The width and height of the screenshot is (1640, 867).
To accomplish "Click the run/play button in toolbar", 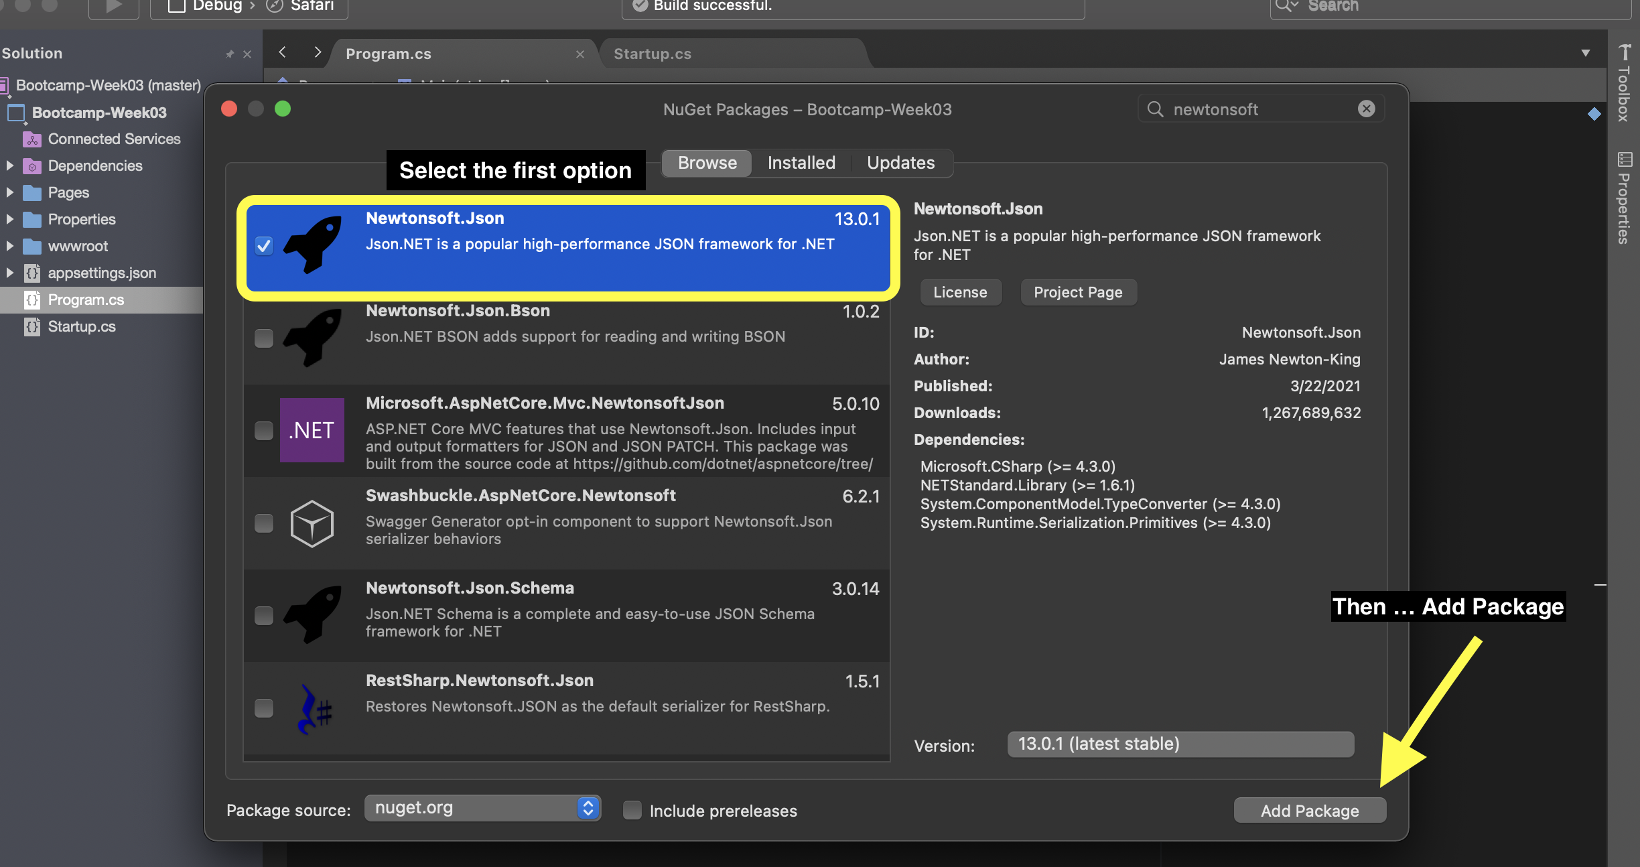I will [113, 7].
